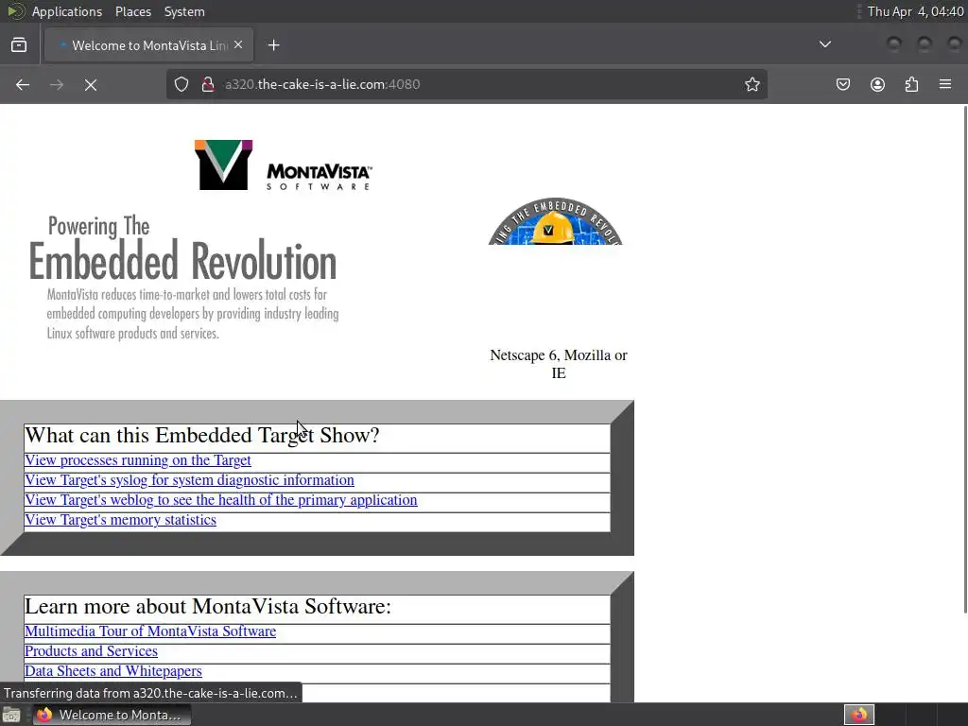The height and width of the screenshot is (726, 968).
Task: Open View processes running on the Target
Action: (138, 460)
